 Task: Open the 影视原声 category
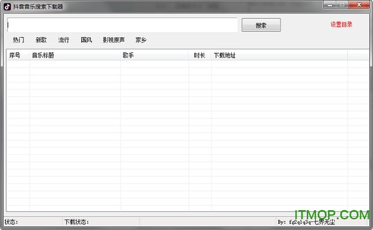(x=114, y=40)
